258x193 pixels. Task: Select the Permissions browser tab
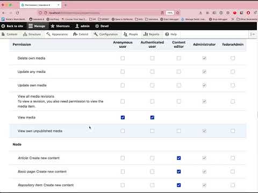(x=40, y=5)
